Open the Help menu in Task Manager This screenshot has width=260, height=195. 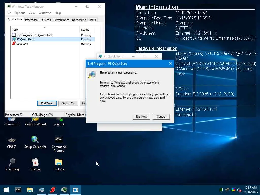(x=58, y=13)
